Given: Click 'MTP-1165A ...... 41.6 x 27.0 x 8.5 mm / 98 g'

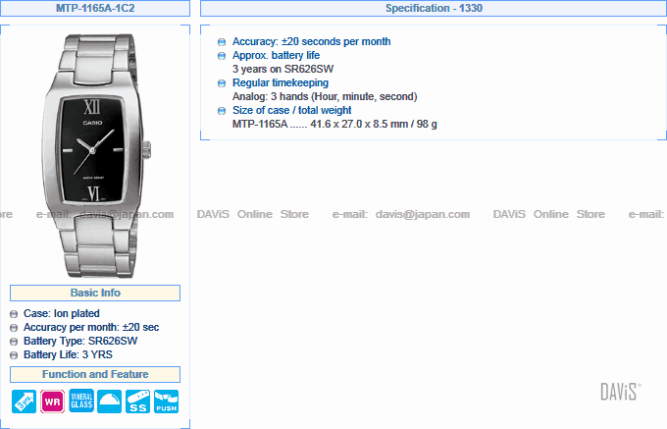Looking at the screenshot, I should tap(334, 124).
